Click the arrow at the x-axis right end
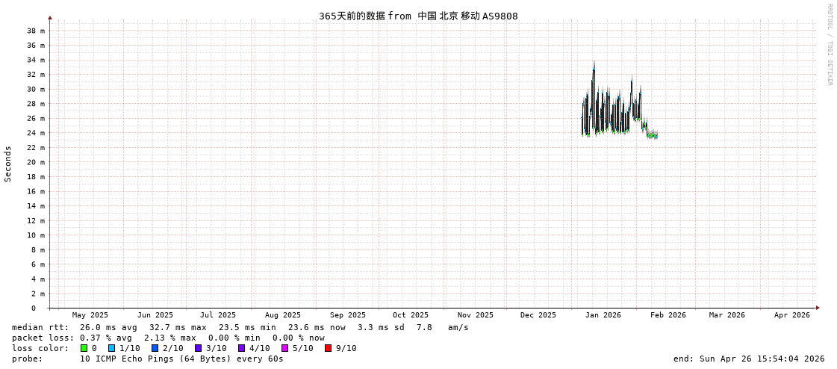Image resolution: width=837 pixels, height=369 pixels. point(818,308)
